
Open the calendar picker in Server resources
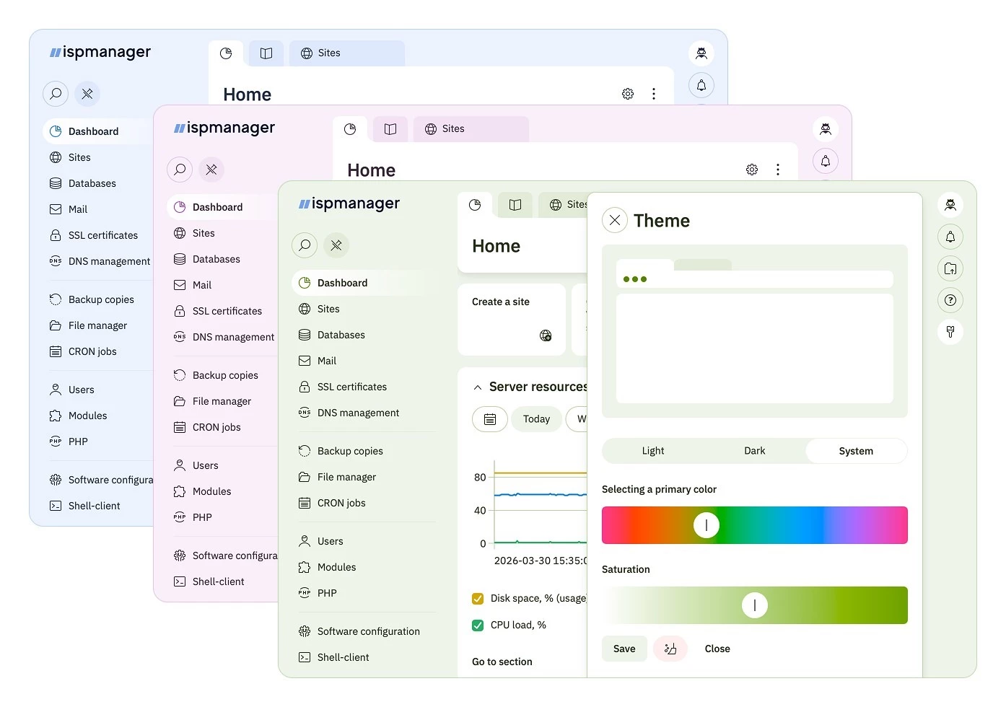pyautogui.click(x=490, y=419)
